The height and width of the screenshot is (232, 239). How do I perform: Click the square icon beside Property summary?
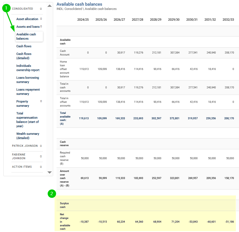pos(41,101)
